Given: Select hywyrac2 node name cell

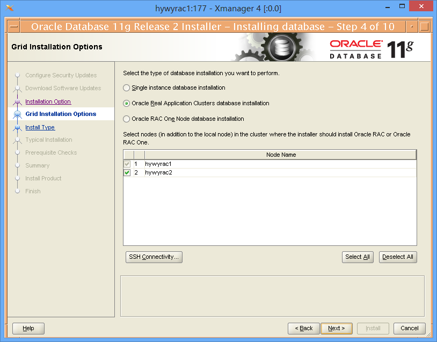Looking at the screenshot, I should [x=280, y=172].
